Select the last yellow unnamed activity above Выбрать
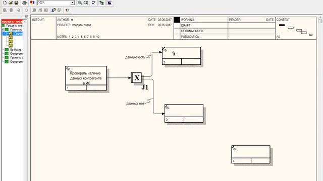Image resolution: width=323 pixels, height=181 pixels. click(11, 46)
